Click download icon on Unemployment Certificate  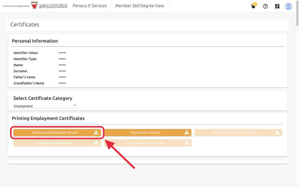pos(187,142)
